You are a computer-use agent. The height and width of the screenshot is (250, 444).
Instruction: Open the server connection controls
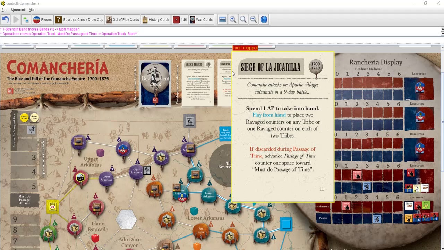click(26, 20)
